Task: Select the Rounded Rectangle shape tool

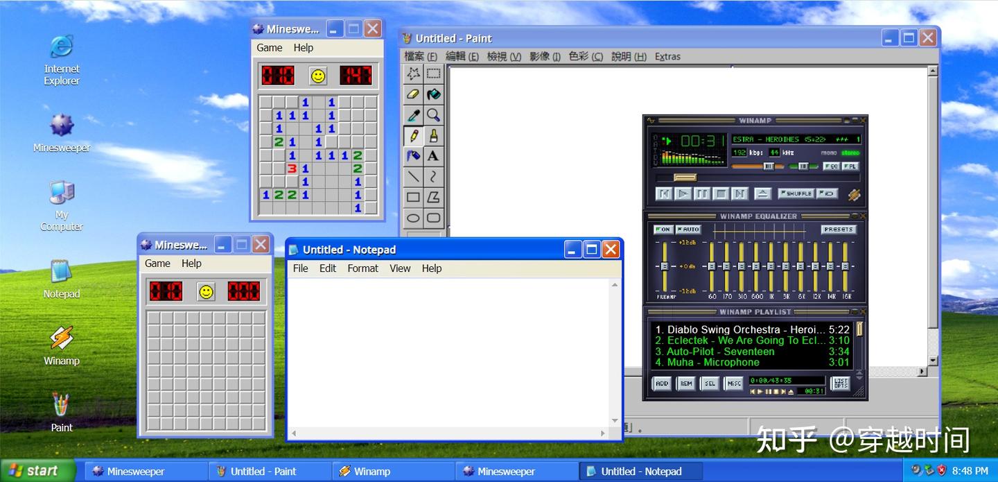Action: coord(432,218)
